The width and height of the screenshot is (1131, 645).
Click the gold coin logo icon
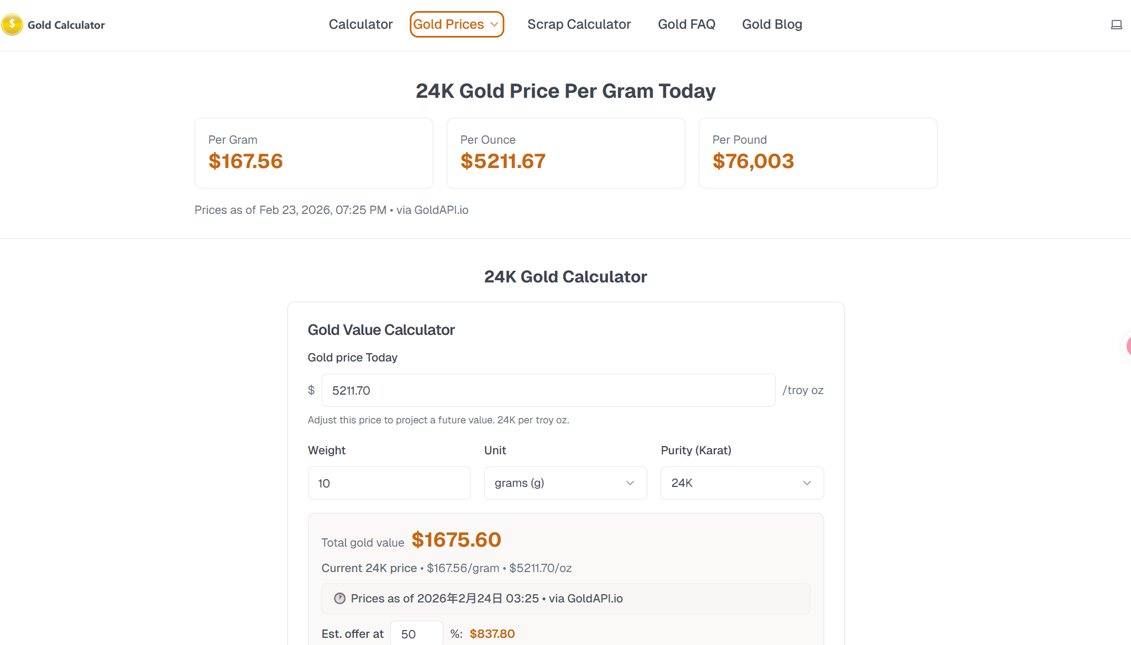tap(12, 24)
